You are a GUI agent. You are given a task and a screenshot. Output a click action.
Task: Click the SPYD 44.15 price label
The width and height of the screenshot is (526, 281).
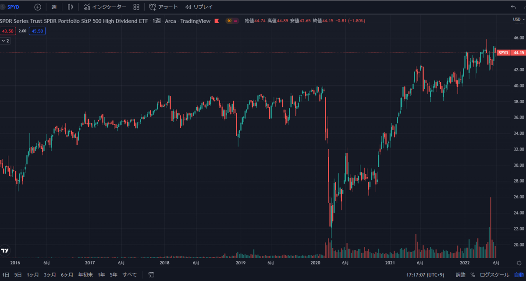(x=511, y=53)
